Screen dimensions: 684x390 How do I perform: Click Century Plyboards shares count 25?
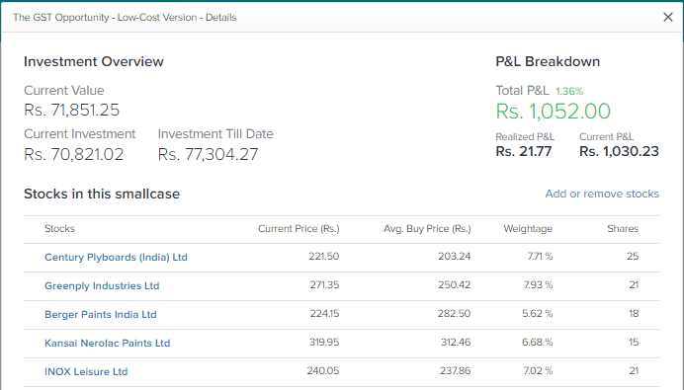[633, 257]
